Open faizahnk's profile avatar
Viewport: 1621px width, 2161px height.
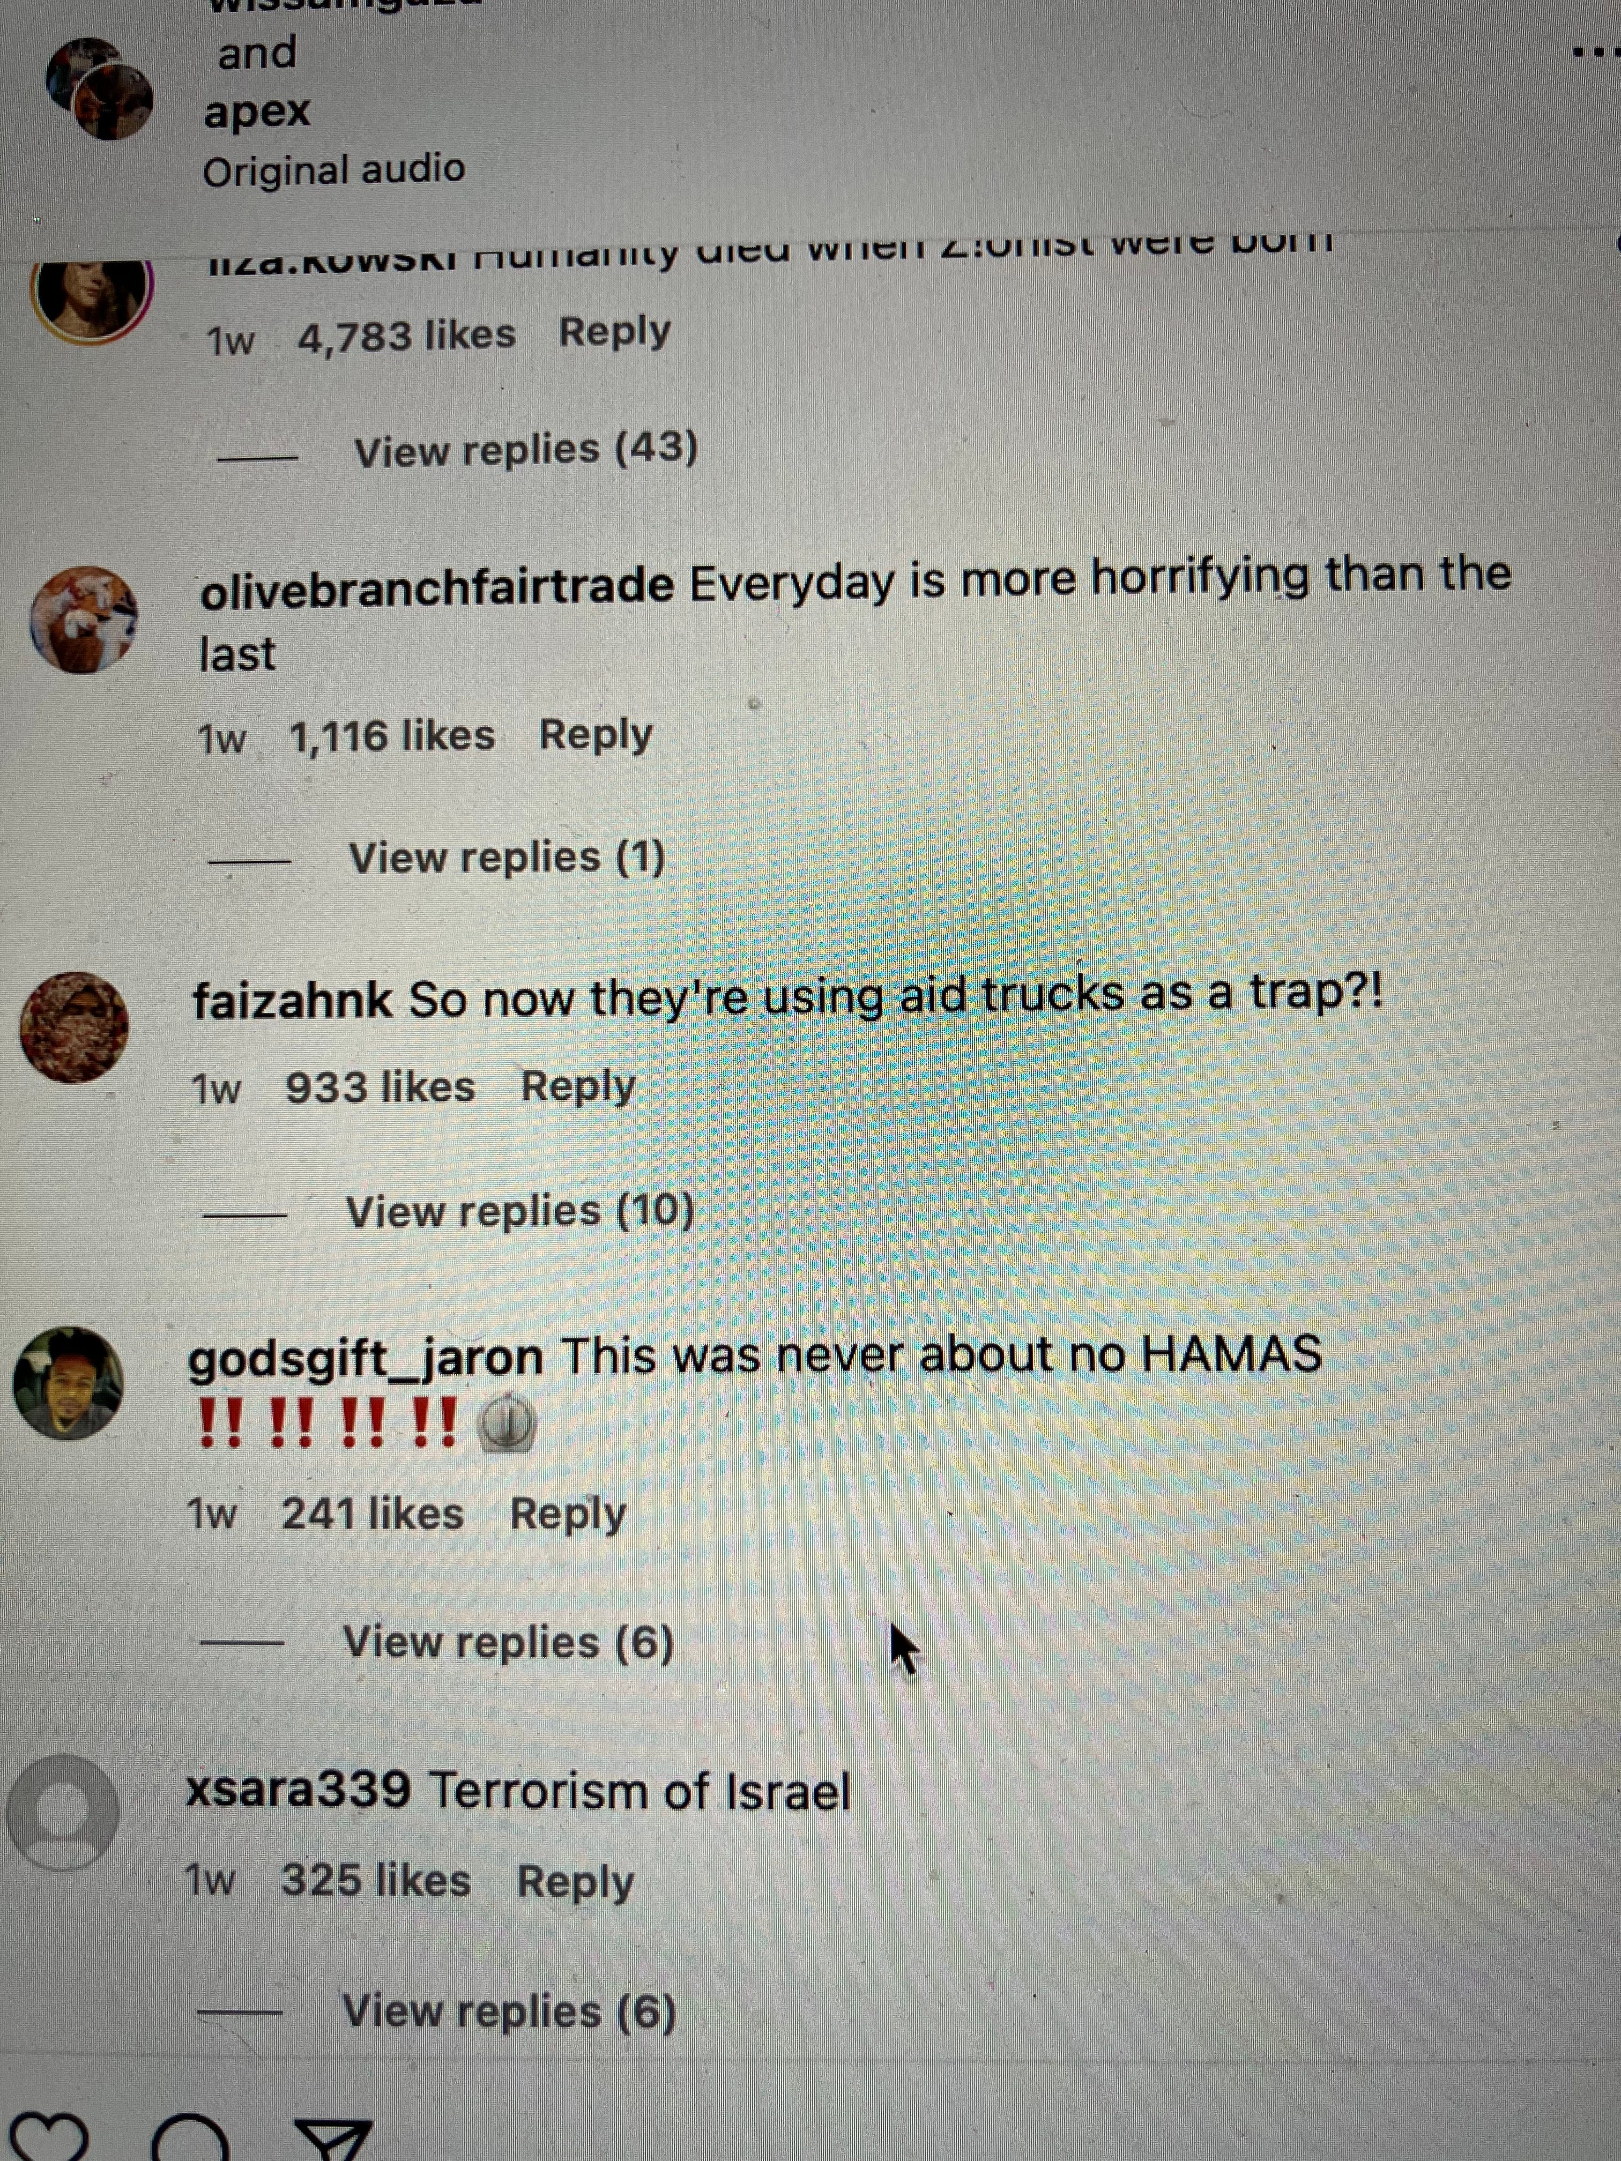tap(75, 1027)
